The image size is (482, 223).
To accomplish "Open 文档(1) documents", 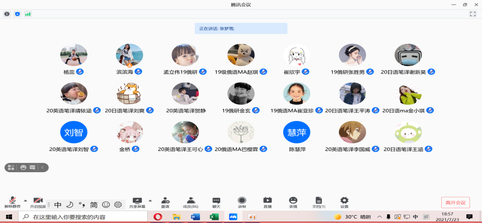I will click(x=318, y=202).
